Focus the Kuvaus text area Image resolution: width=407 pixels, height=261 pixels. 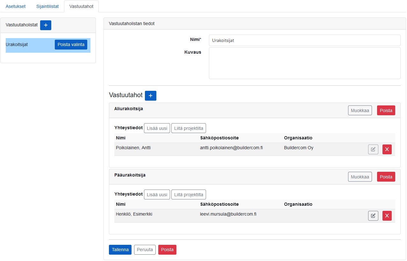(x=304, y=63)
